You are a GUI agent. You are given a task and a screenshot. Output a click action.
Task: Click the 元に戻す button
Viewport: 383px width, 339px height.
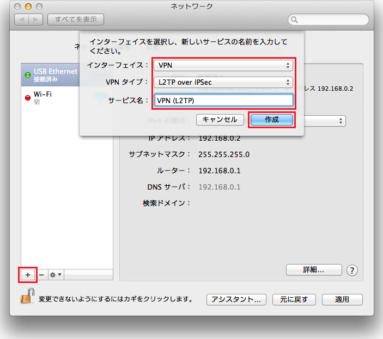tap(294, 299)
